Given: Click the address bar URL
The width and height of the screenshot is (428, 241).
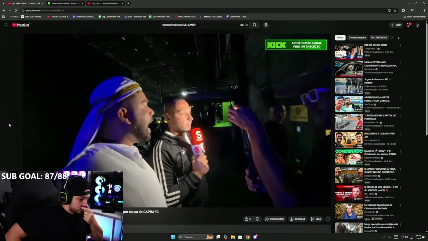Looking at the screenshot, I should [x=45, y=10].
